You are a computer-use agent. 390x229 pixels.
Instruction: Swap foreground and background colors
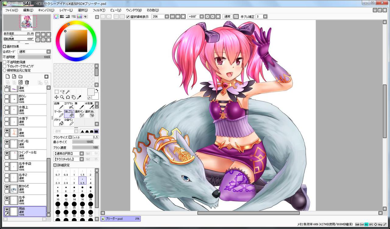(97, 90)
